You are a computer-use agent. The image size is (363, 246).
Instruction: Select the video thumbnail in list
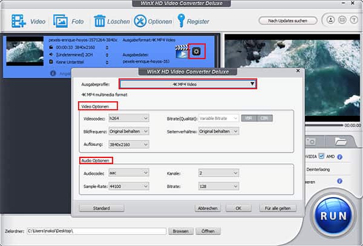click(x=25, y=51)
